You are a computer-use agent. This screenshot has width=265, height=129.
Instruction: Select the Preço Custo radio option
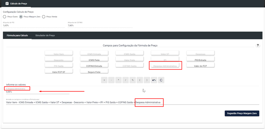pos(5,17)
